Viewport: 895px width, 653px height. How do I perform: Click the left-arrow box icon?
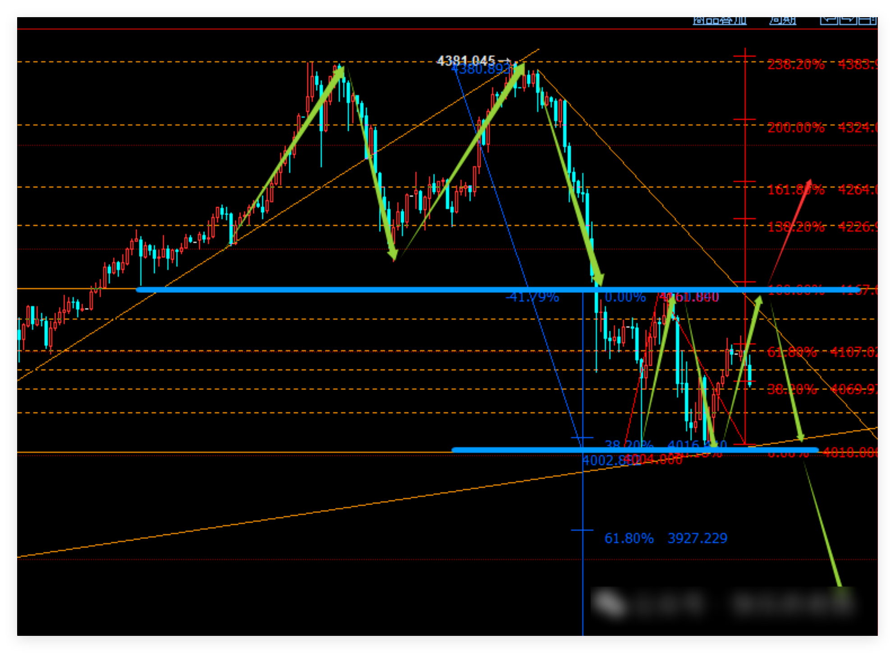point(829,20)
